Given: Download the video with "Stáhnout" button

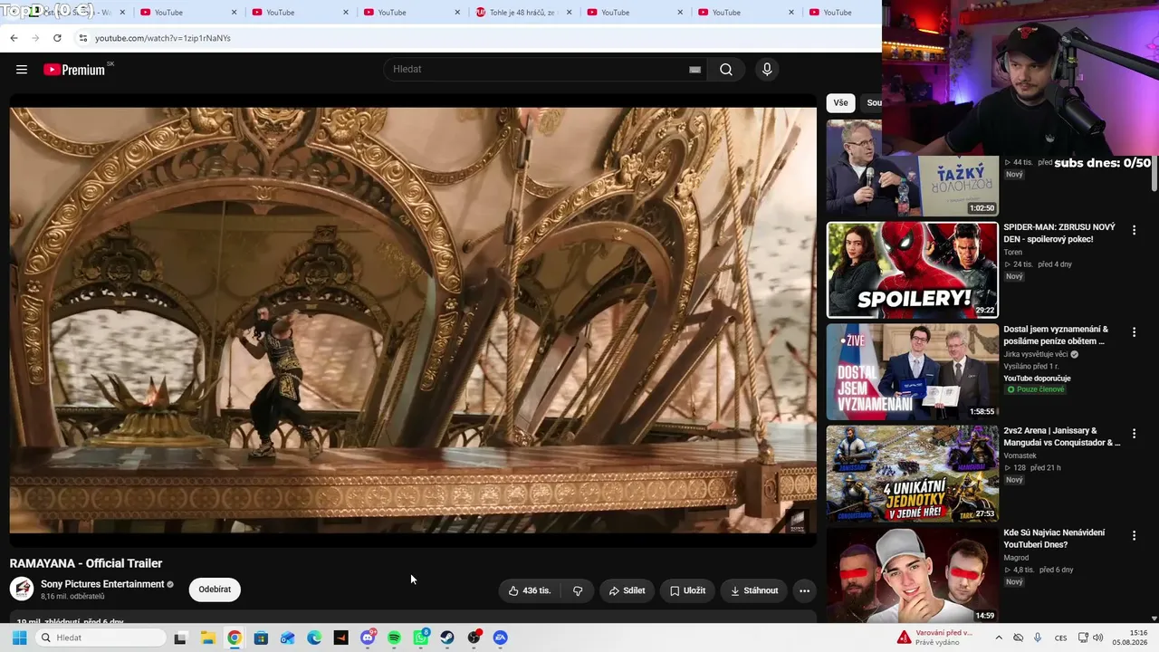Looking at the screenshot, I should tap(754, 590).
